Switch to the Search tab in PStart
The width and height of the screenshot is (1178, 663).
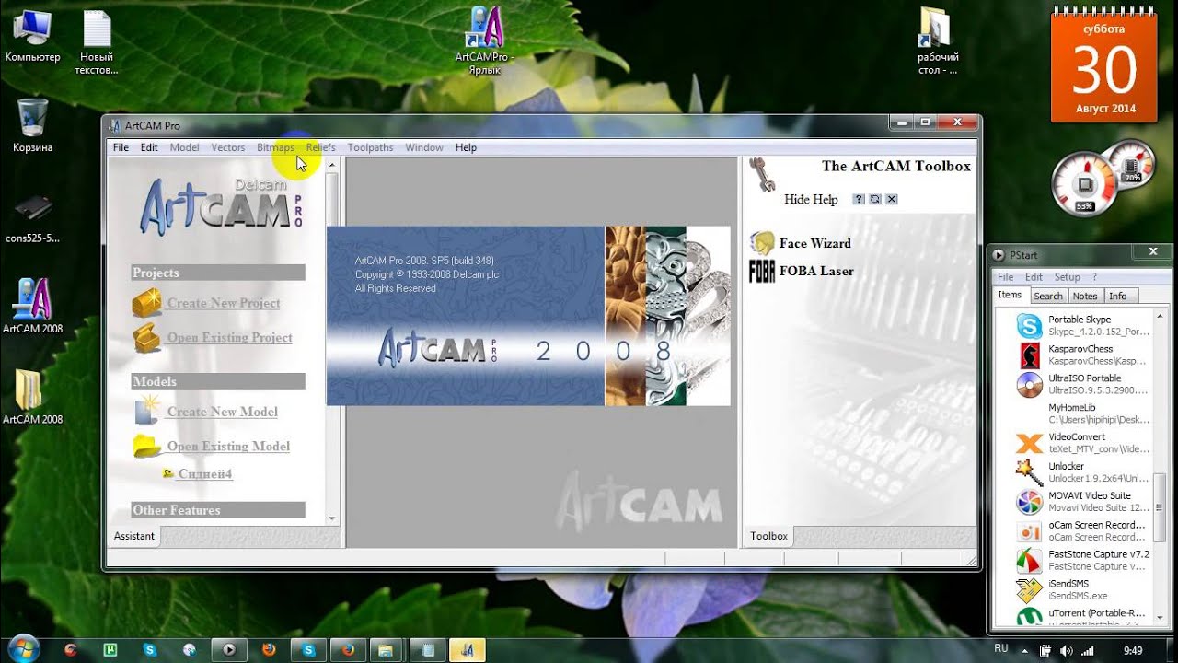coord(1048,297)
